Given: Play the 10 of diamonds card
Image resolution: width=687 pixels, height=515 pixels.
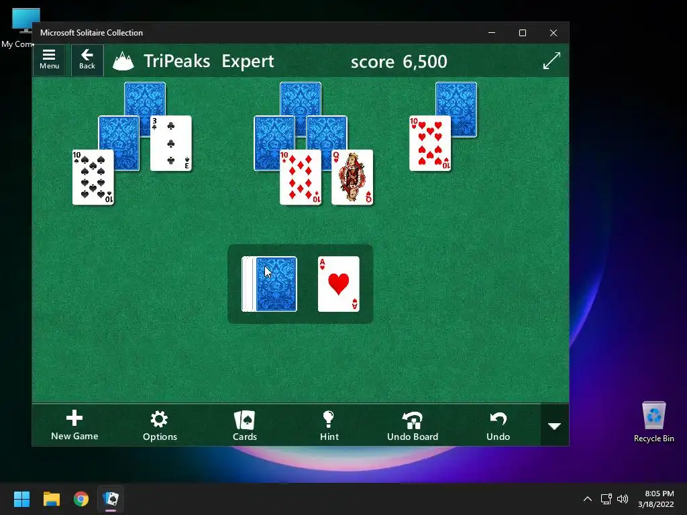Looking at the screenshot, I should pyautogui.click(x=301, y=177).
